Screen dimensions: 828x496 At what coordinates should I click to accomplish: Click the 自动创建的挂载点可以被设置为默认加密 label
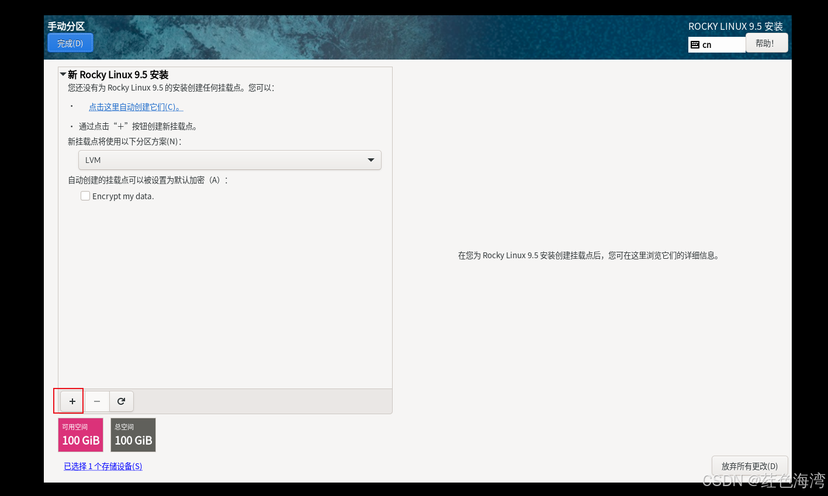tap(148, 180)
